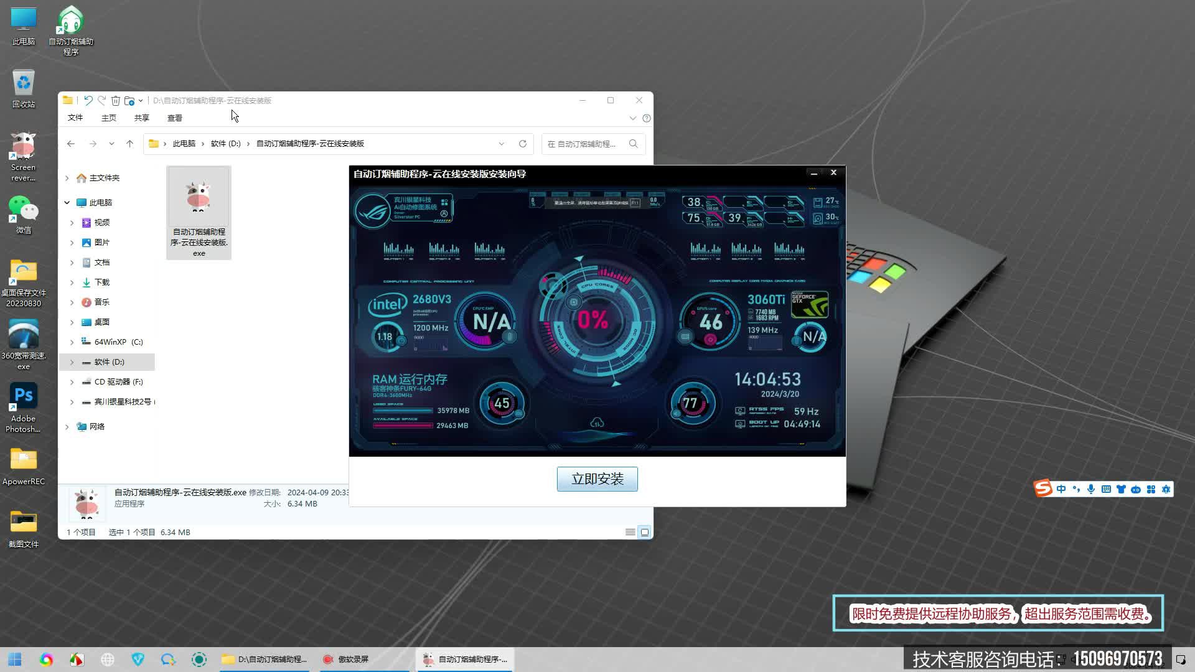Viewport: 1195px width, 672px height.
Task: Open Sogou IME toolbox grid icon
Action: (1151, 489)
